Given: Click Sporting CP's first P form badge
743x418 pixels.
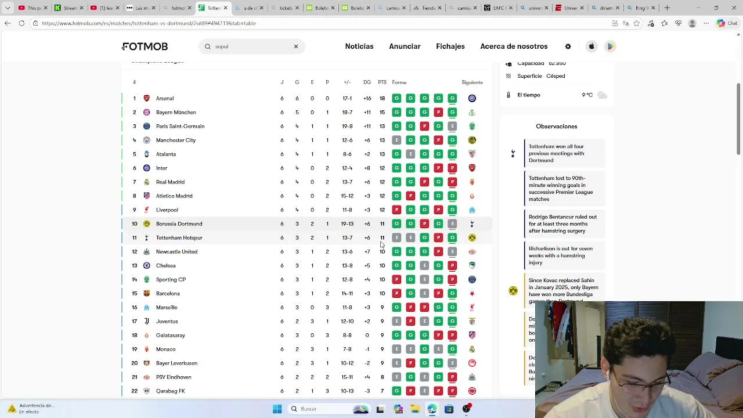Looking at the screenshot, I should (x=396, y=279).
